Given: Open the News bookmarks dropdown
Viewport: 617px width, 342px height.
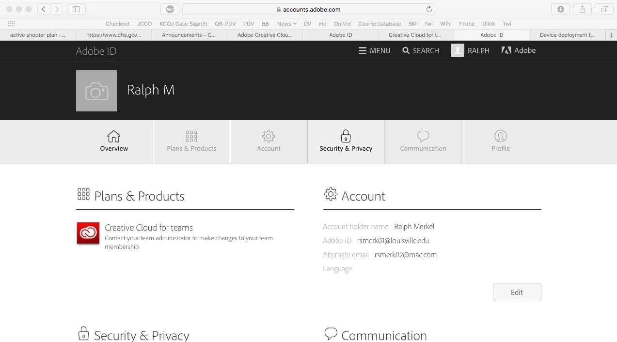Looking at the screenshot, I should coord(286,24).
